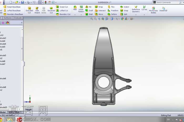Select the Deform tool
184x122 pixels.
112,14
